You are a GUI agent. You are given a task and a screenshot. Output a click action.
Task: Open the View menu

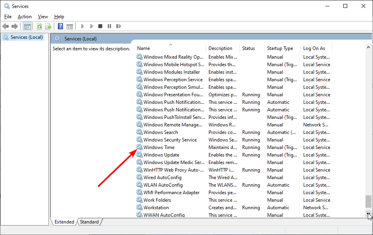[x=43, y=17]
